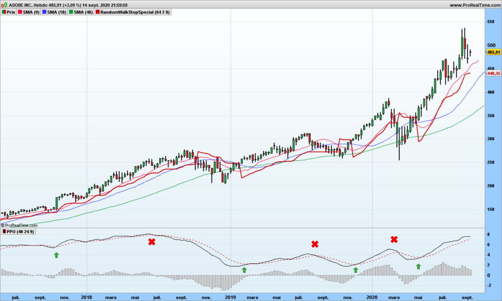This screenshot has width=502, height=301.
Task: Click the green-red Prix color swatch
Action: [4, 12]
